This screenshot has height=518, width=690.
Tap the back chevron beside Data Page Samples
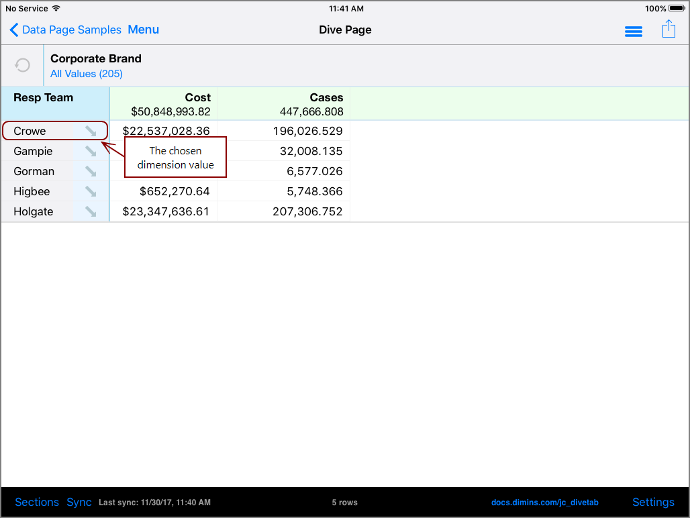point(13,30)
